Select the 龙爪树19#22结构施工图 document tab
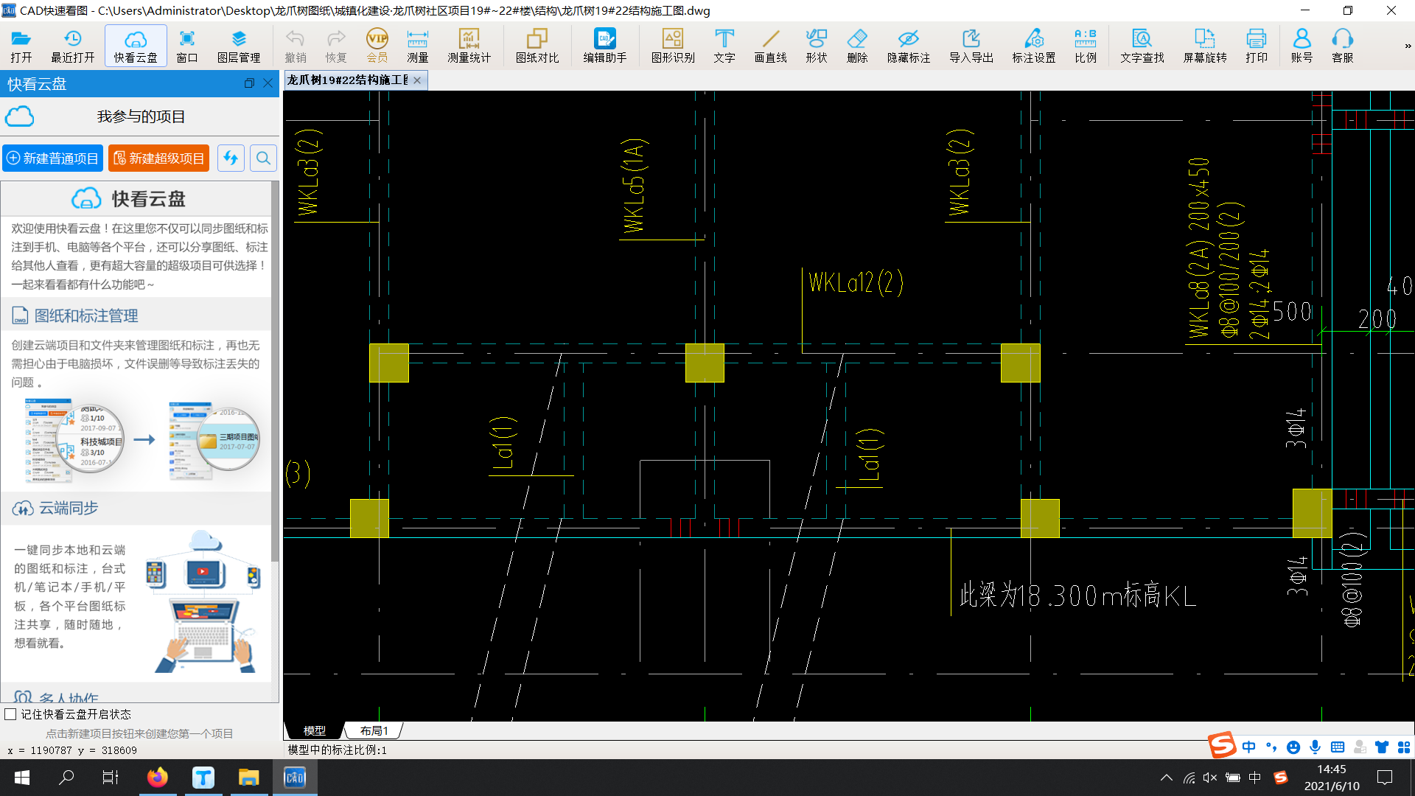 tap(347, 80)
